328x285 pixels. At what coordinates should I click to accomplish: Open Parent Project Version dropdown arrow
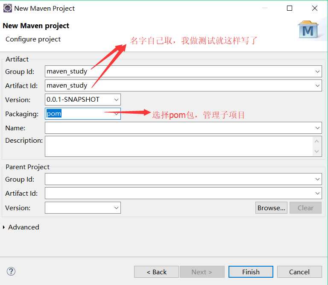(116, 208)
